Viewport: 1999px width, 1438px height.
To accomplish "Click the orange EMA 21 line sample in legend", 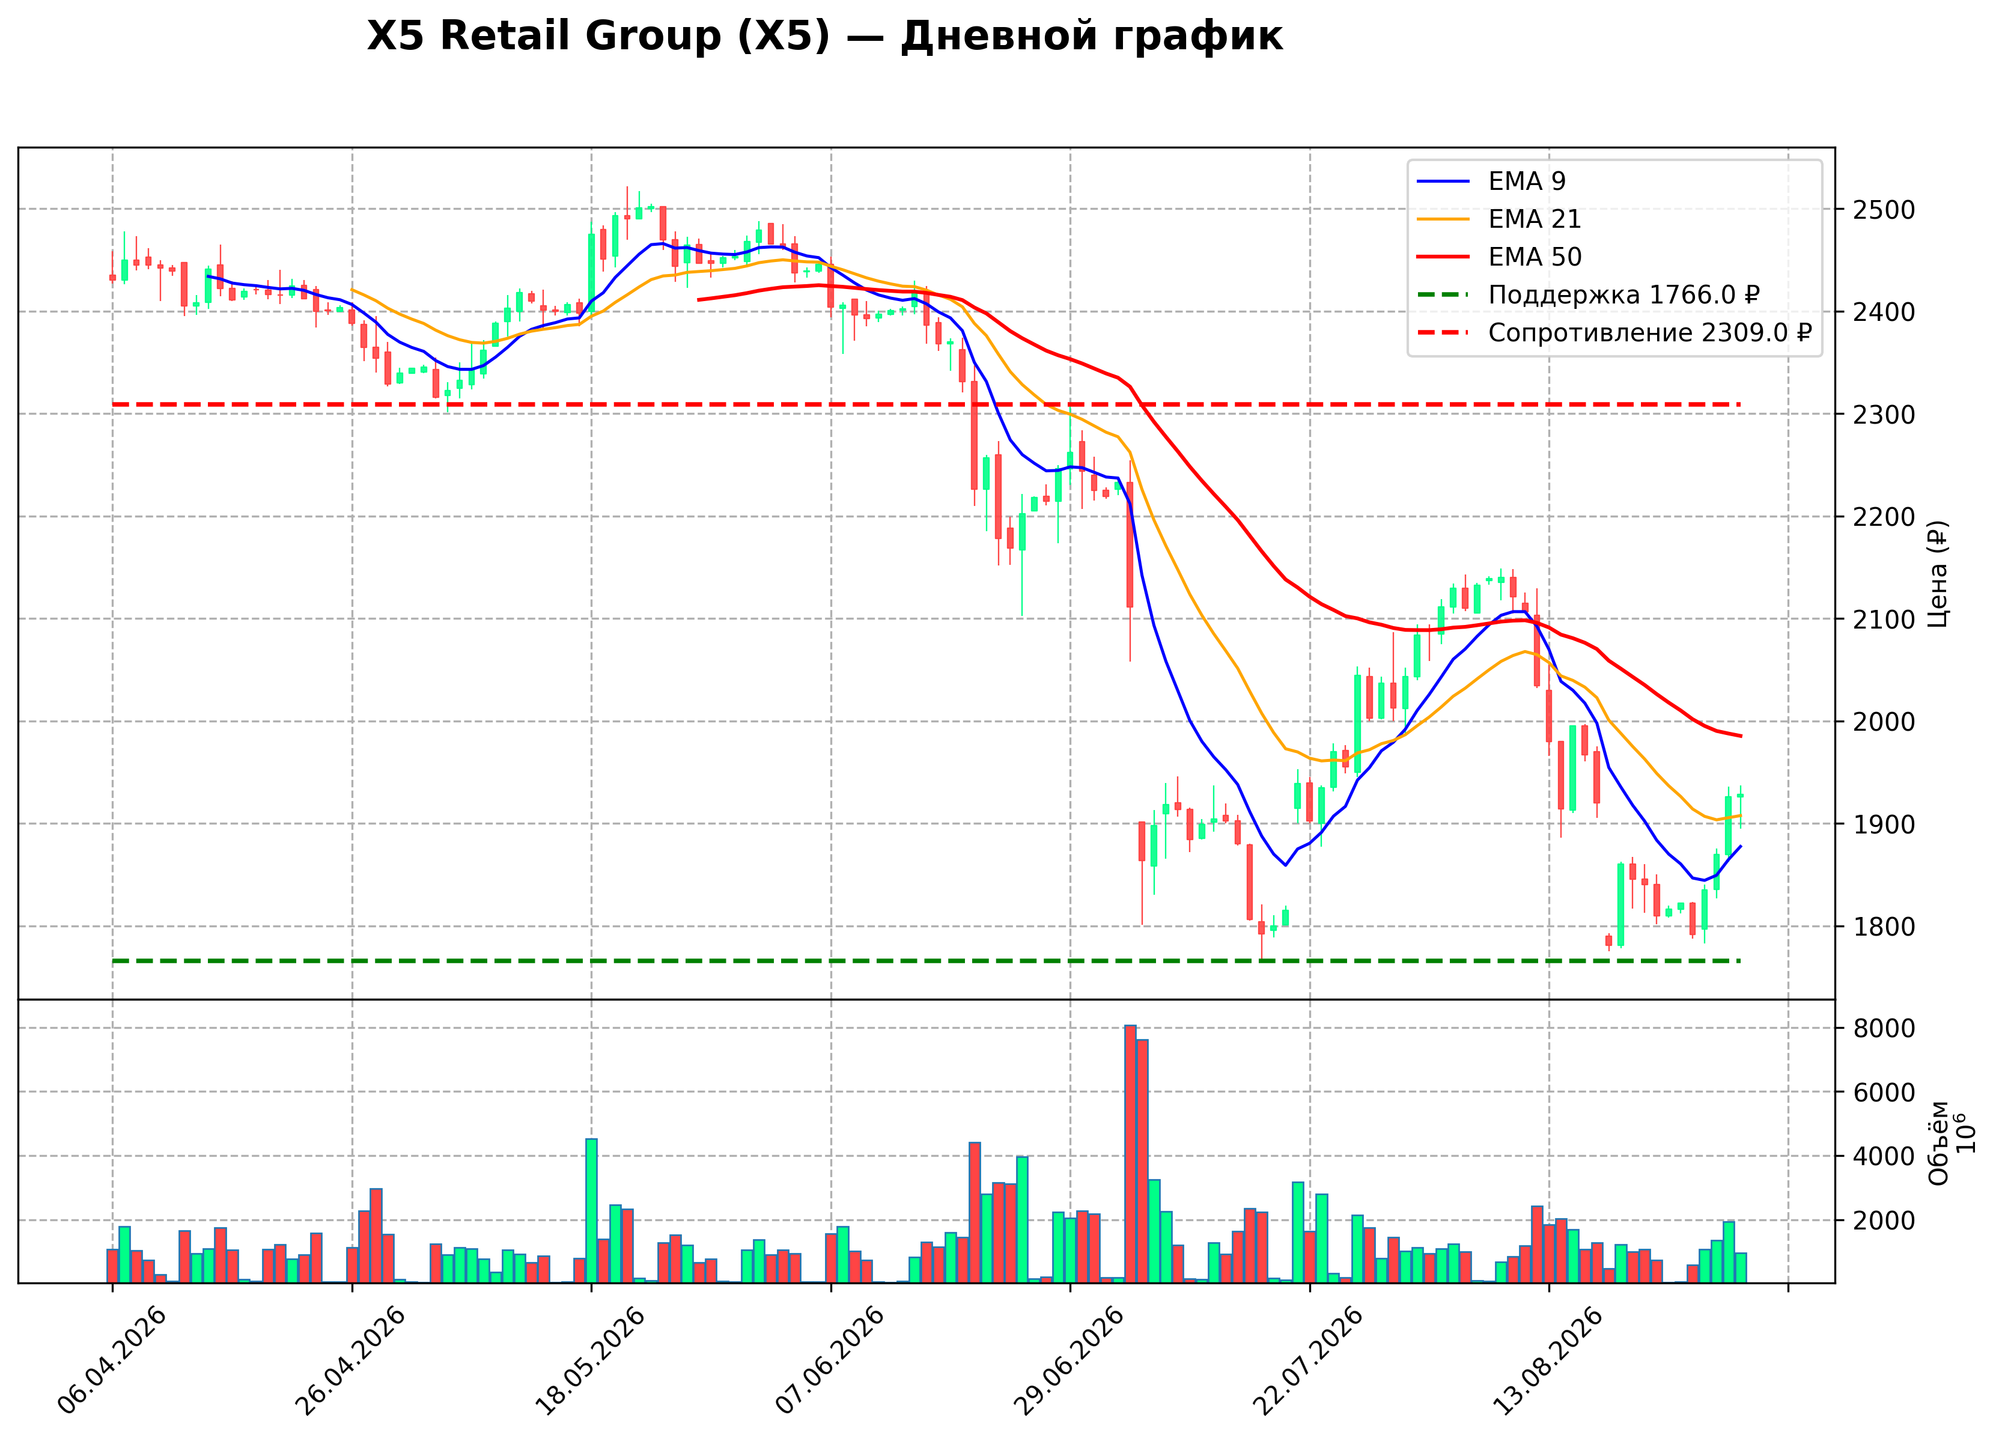I will pos(1444,219).
